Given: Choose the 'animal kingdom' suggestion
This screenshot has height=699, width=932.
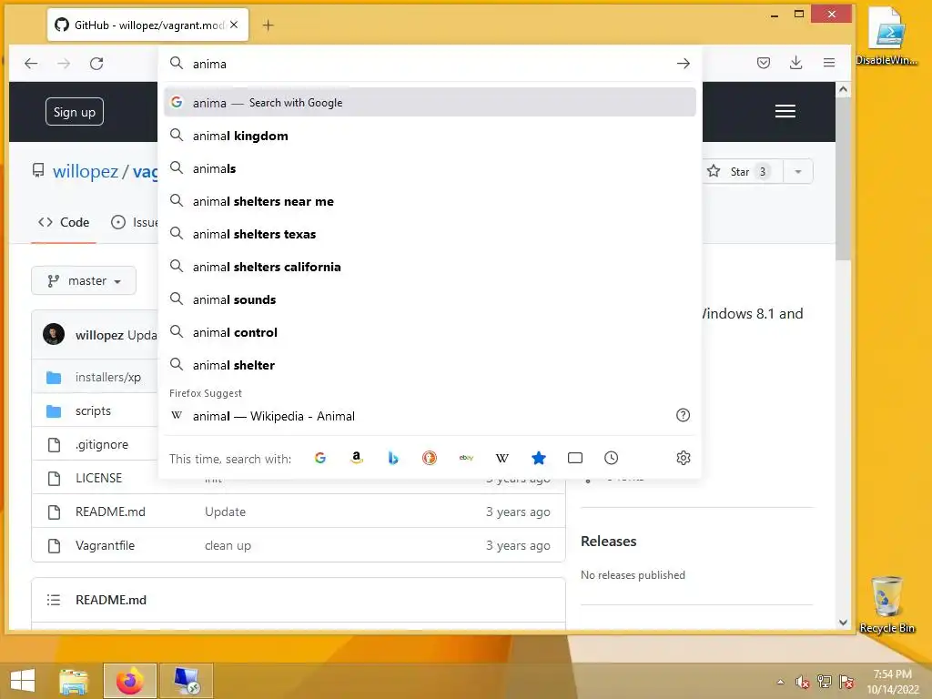Looking at the screenshot, I should pyautogui.click(x=430, y=136).
